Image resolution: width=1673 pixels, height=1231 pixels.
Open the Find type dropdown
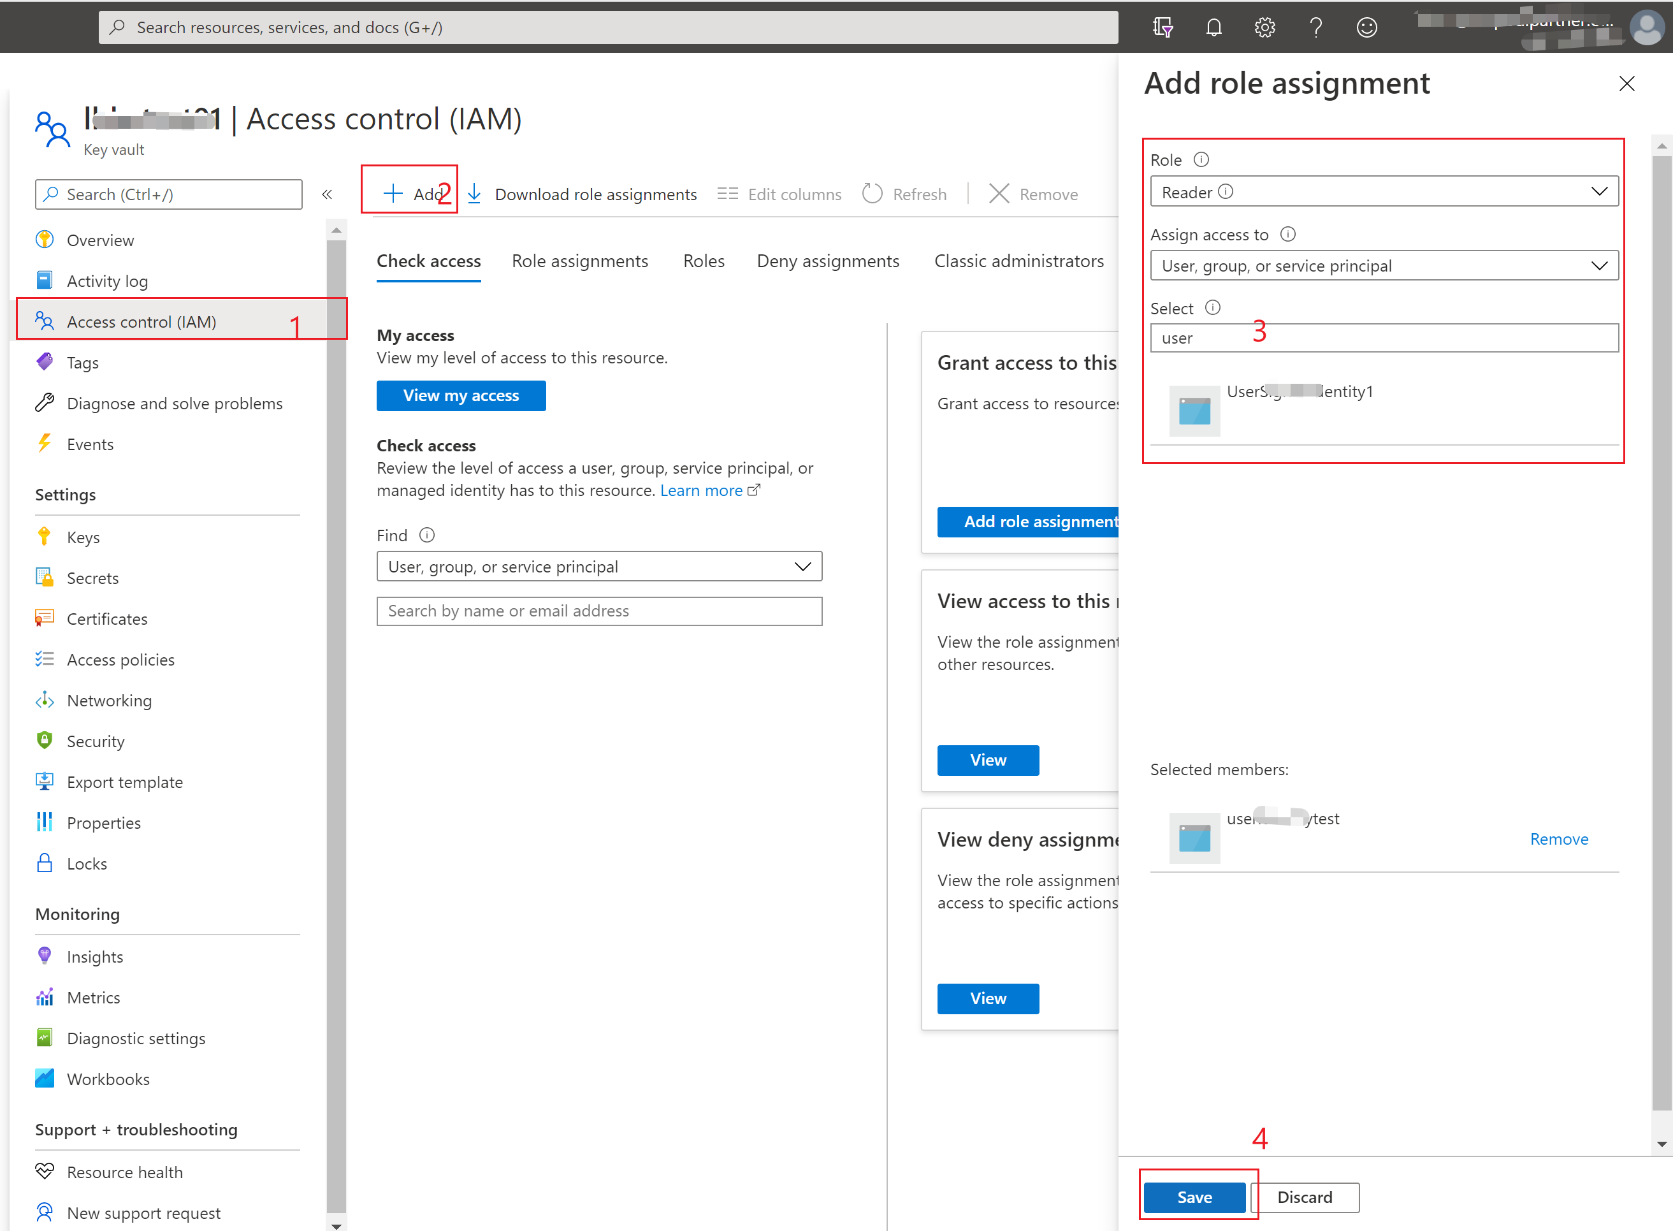[x=599, y=567]
